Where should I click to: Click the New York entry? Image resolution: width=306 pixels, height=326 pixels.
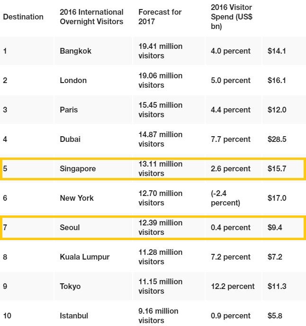(x=77, y=198)
